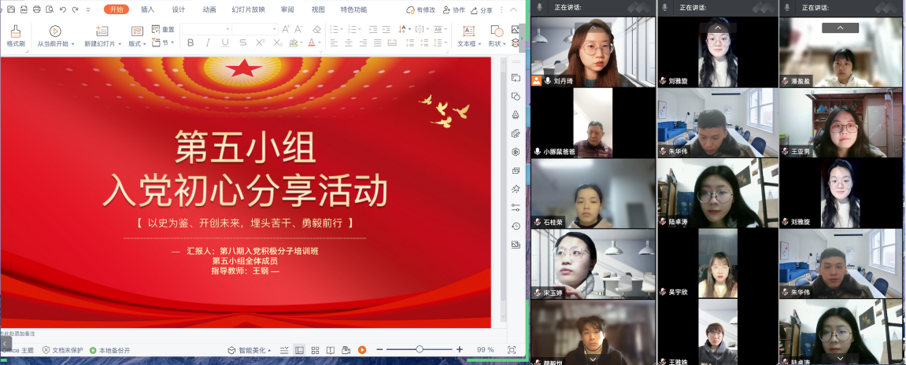Toggle Superscript formatting

point(260,42)
